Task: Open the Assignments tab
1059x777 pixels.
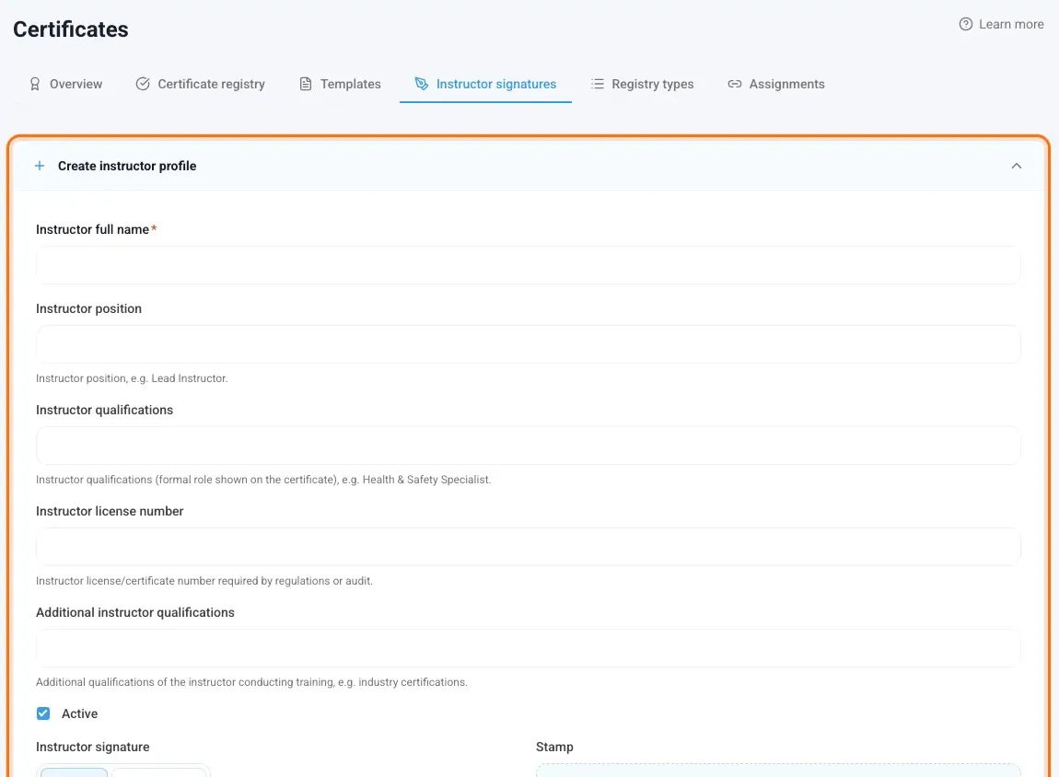Action: click(x=776, y=84)
